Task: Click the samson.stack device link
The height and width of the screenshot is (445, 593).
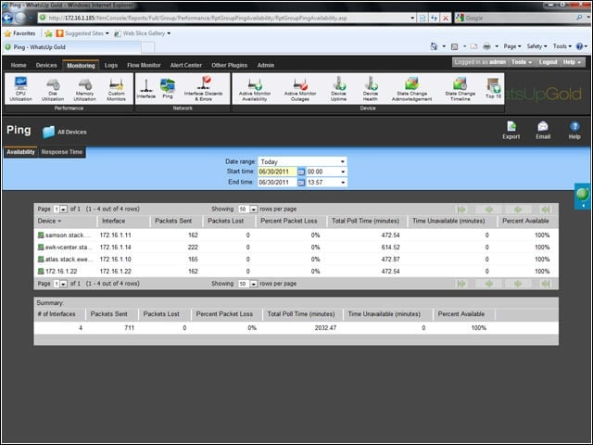Action: [x=68, y=235]
